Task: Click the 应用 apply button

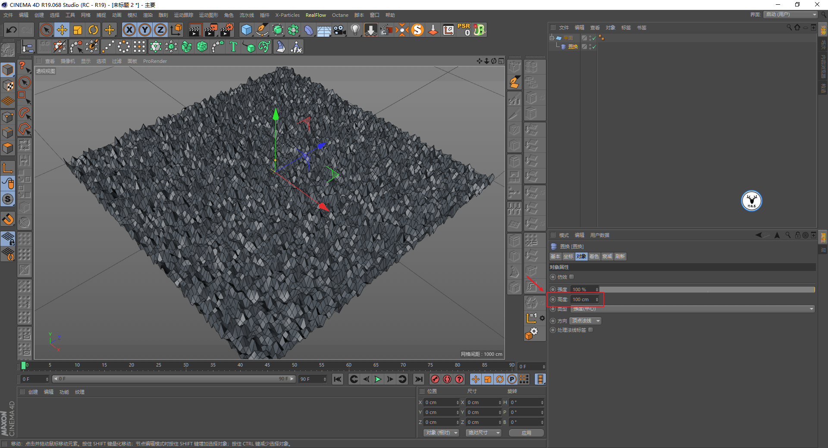Action: pyautogui.click(x=526, y=432)
